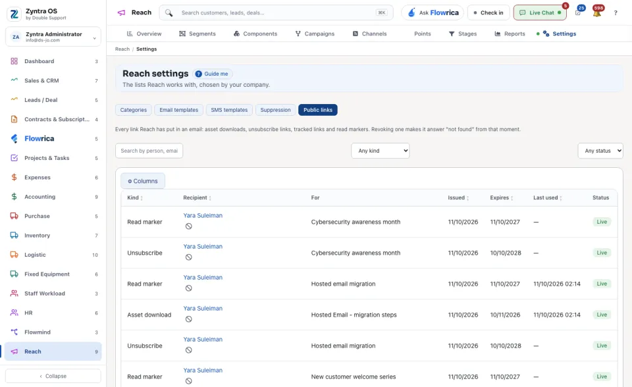Revoke Unsubscribe link for Cybersecurity awareness month
The width and height of the screenshot is (632, 387).
[189, 257]
